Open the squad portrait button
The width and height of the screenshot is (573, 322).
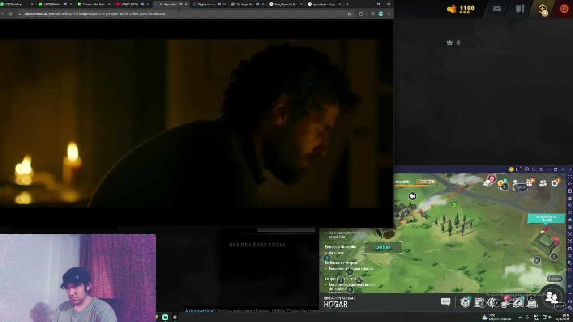[x=552, y=297]
